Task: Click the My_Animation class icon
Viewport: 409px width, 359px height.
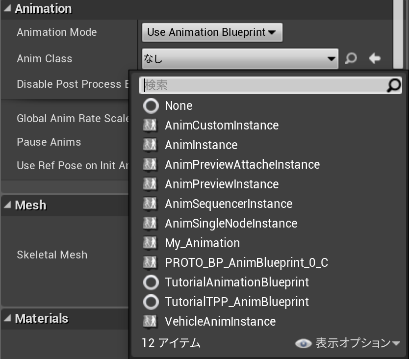Action: 150,243
